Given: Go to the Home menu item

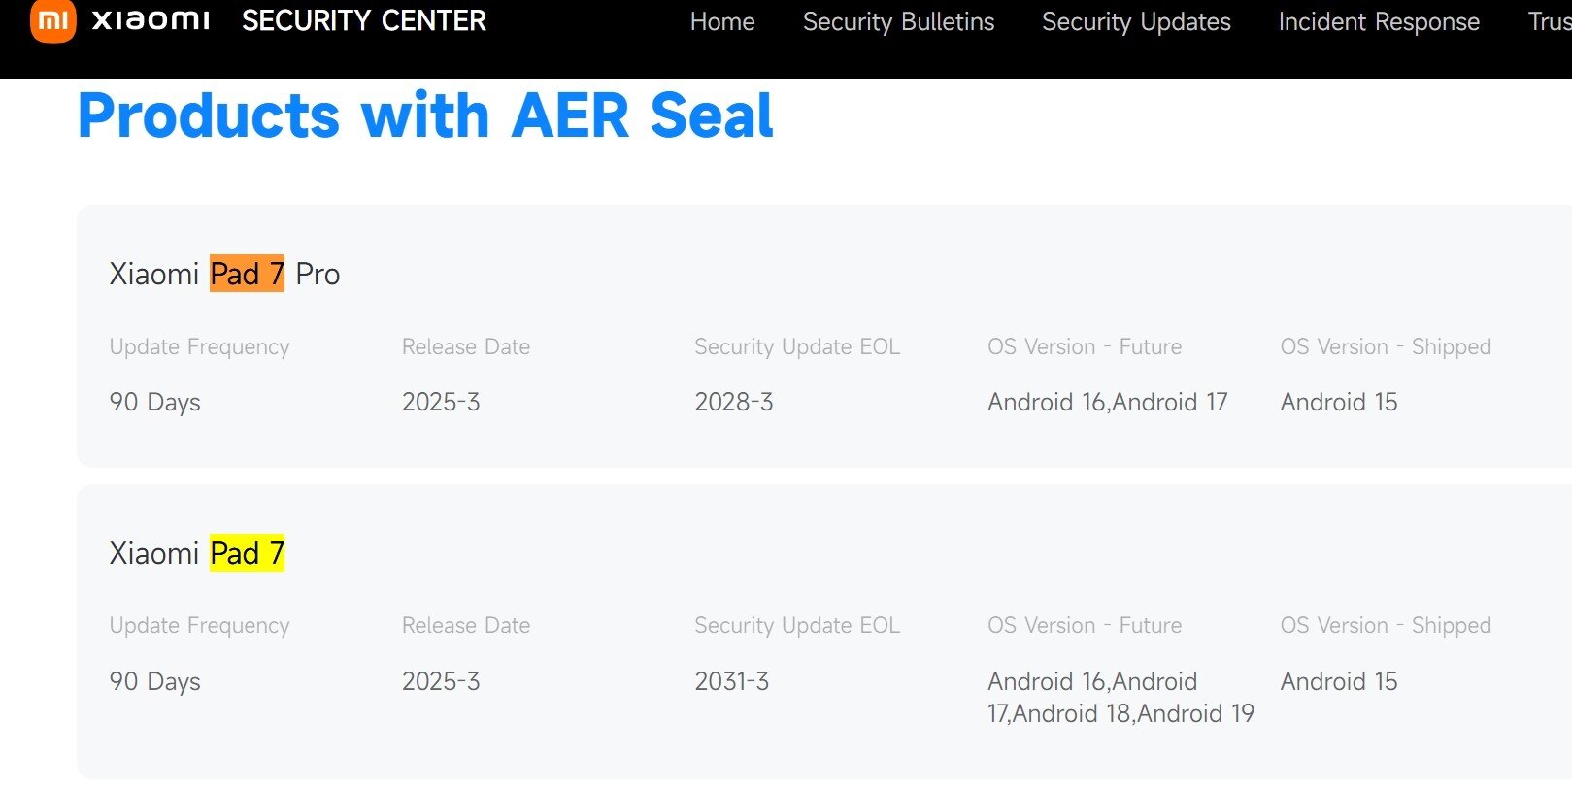Looking at the screenshot, I should (721, 21).
